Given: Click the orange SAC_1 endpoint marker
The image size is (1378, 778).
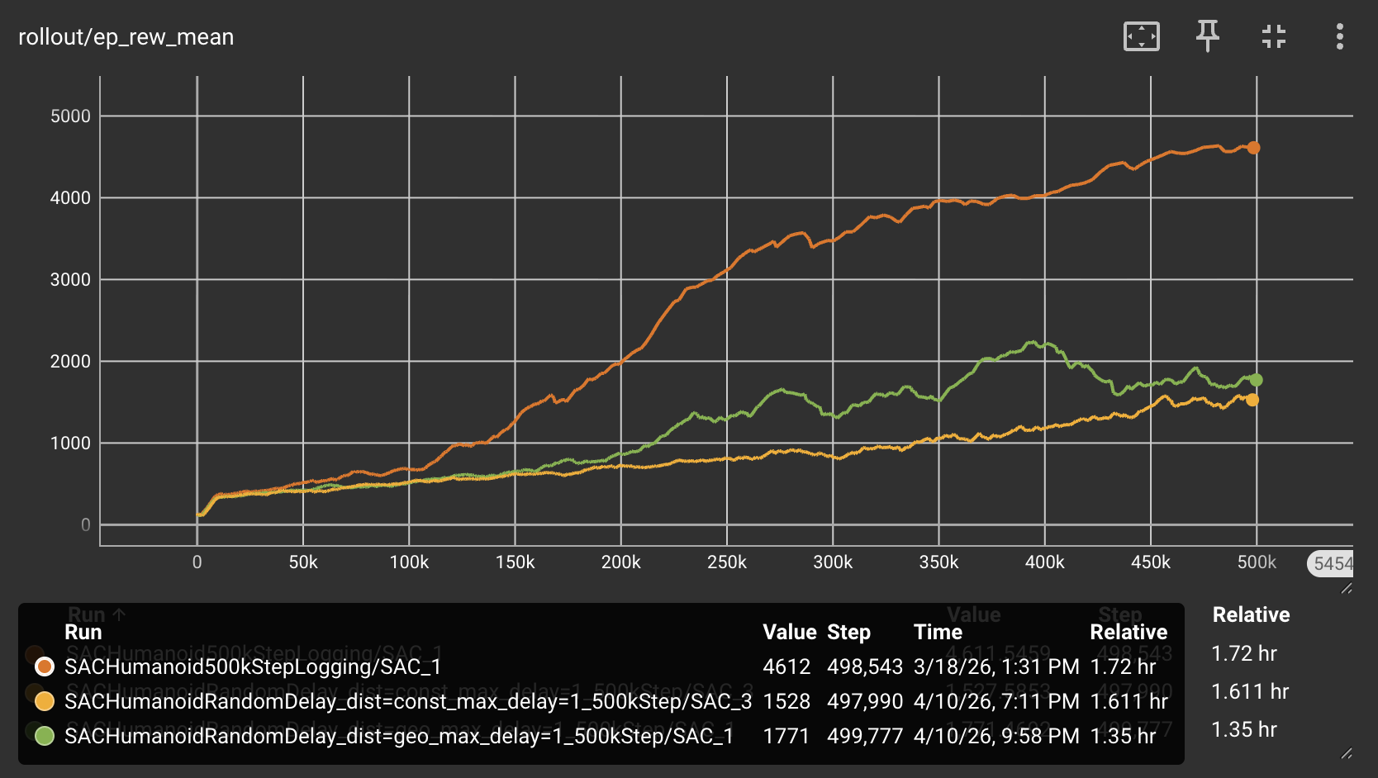Looking at the screenshot, I should click(1253, 148).
